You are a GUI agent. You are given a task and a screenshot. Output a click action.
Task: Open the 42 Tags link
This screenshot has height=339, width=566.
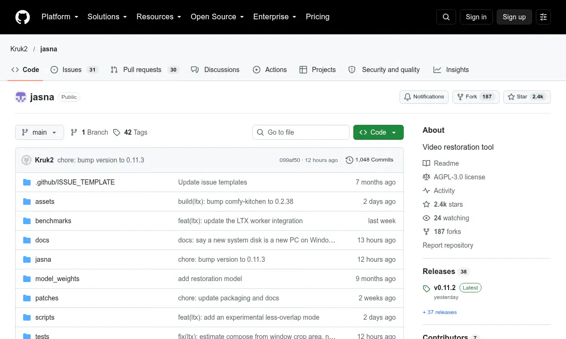click(130, 132)
